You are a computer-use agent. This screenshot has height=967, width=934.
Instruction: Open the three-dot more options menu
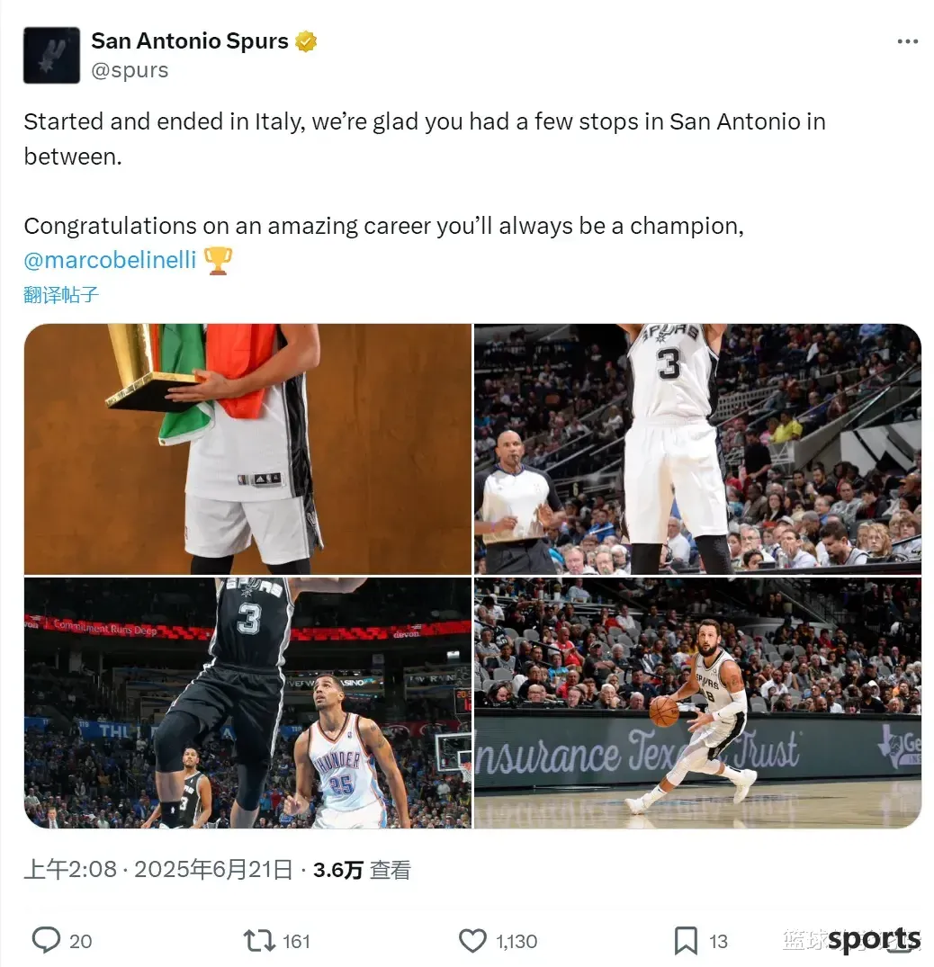click(x=908, y=41)
